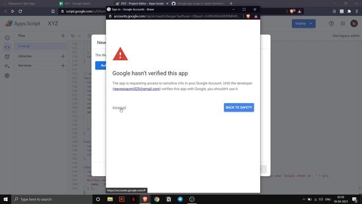This screenshot has height=204, width=362.
Task: Click the redo icon in the editor toolbar
Action: (x=79, y=36)
